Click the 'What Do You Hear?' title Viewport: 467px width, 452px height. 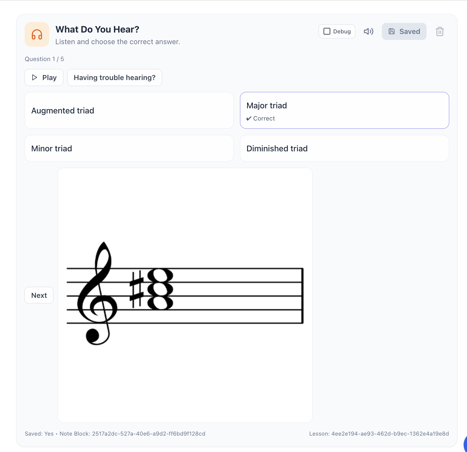click(x=97, y=29)
